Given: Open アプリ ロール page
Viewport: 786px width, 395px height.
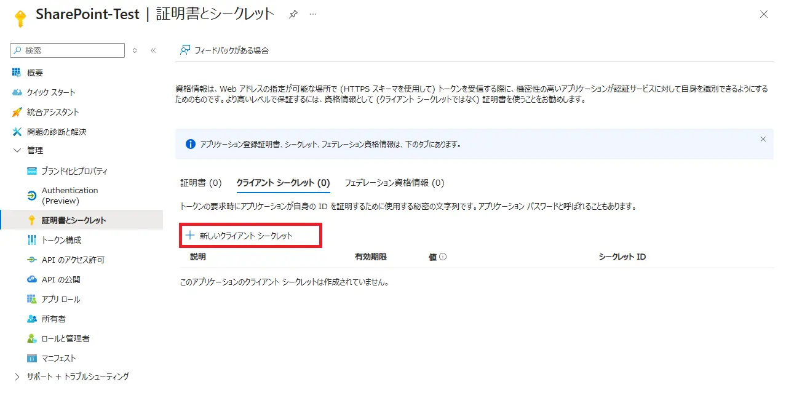Looking at the screenshot, I should tap(61, 299).
